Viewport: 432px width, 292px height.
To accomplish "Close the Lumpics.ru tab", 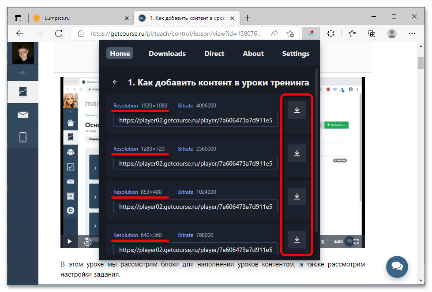I will coord(127,18).
